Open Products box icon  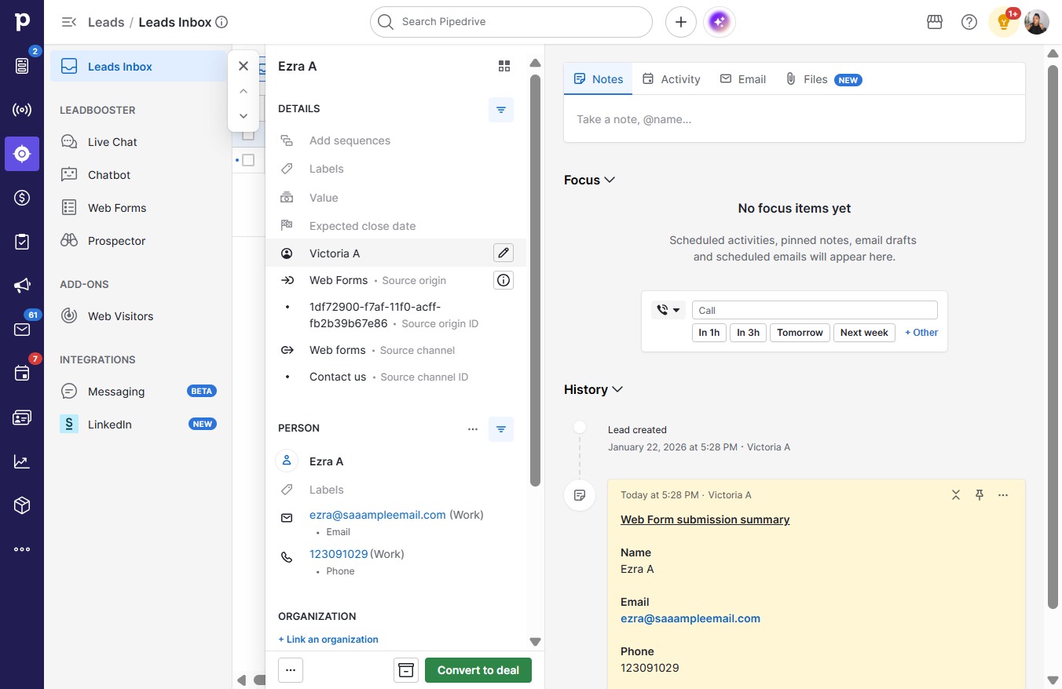click(22, 505)
